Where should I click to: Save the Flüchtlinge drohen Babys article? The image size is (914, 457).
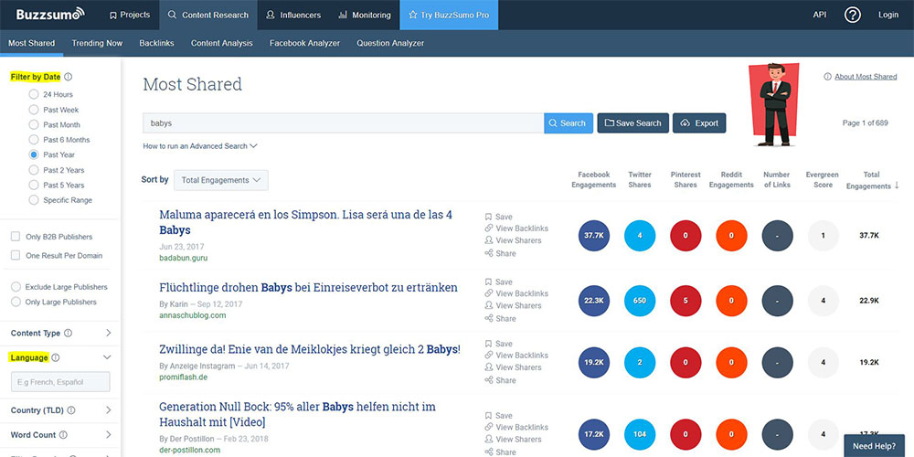(499, 282)
